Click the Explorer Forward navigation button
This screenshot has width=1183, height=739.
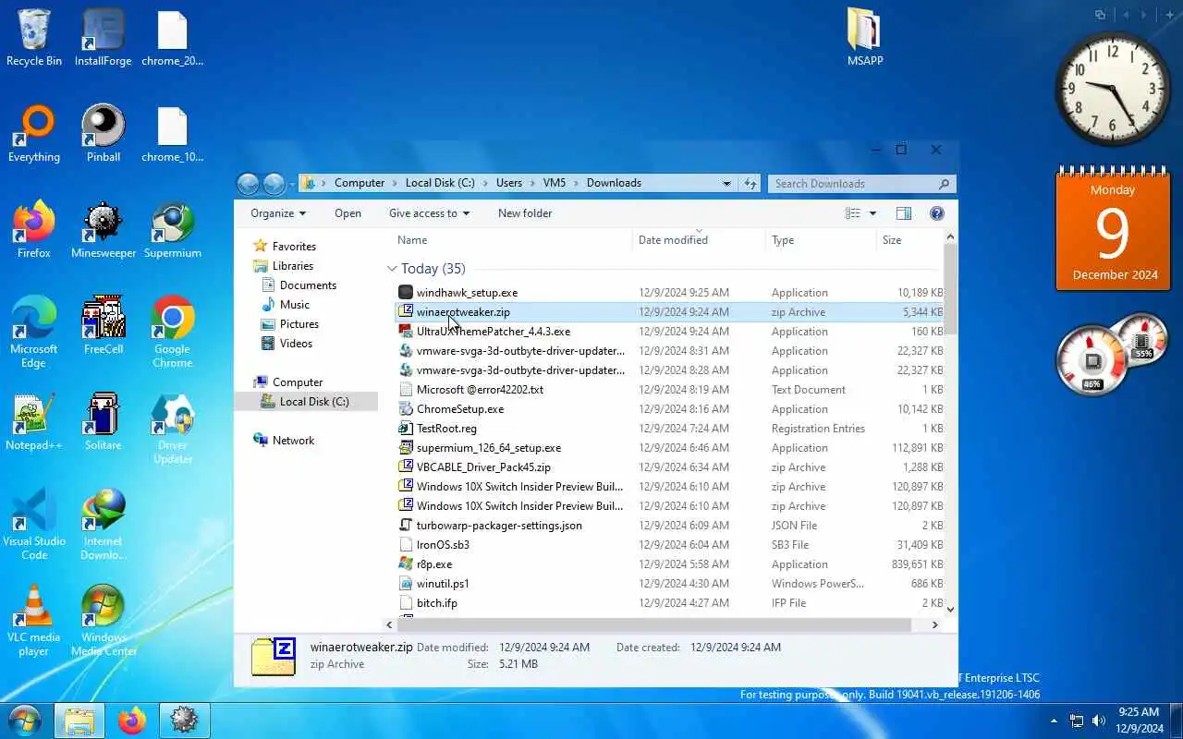point(274,184)
